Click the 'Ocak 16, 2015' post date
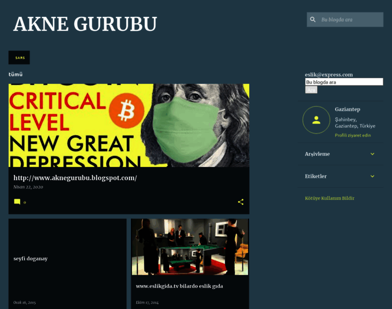Viewport: 392px width, 309px height. tap(25, 302)
